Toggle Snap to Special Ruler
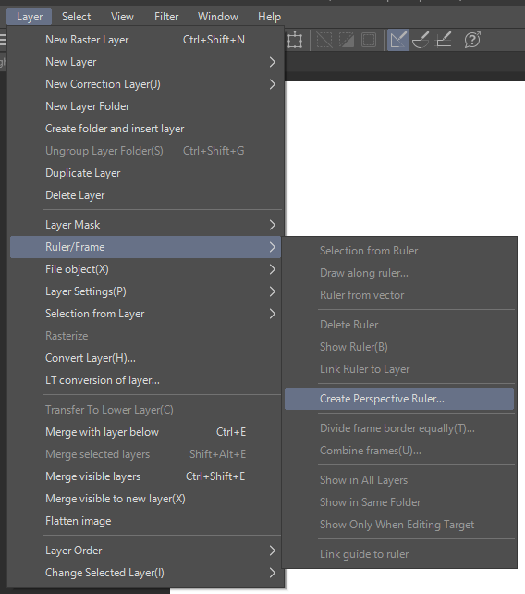The width and height of the screenshot is (525, 594). (421, 40)
